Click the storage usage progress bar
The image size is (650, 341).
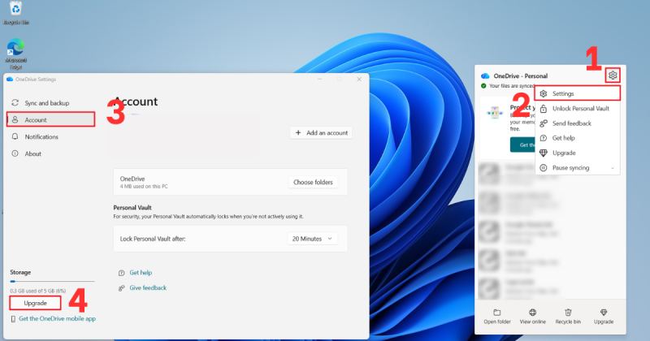pyautogui.click(x=52, y=282)
